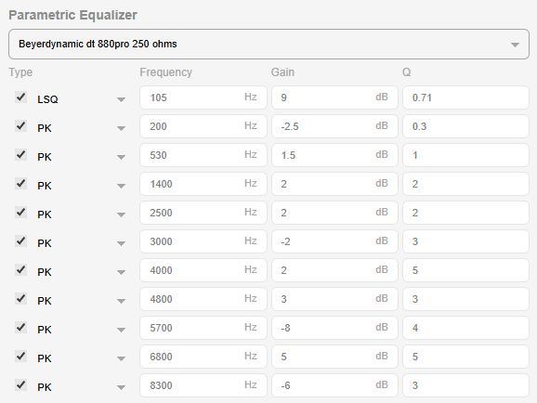
Task: Select the 2500 Hz frequency input
Action: point(203,213)
